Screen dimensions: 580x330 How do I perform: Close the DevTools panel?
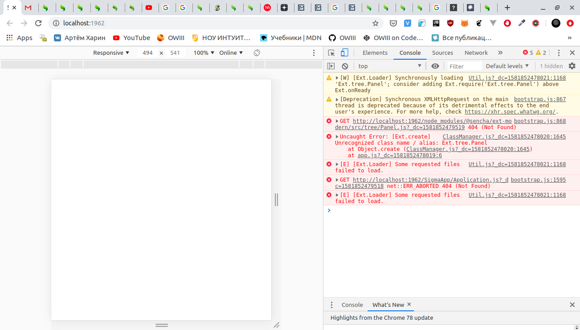point(572,53)
